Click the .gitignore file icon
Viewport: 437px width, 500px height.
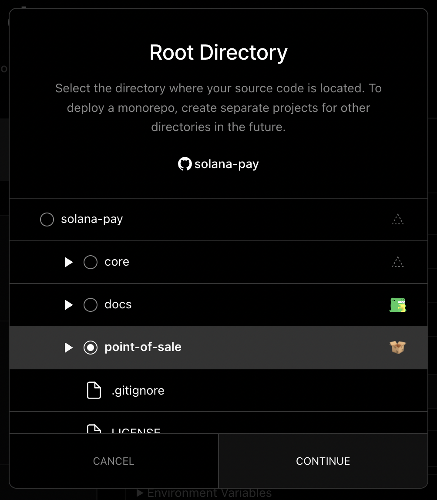point(94,390)
